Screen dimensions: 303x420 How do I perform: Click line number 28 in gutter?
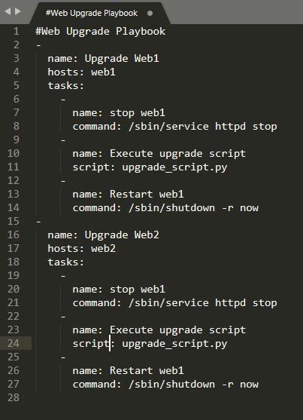14,397
